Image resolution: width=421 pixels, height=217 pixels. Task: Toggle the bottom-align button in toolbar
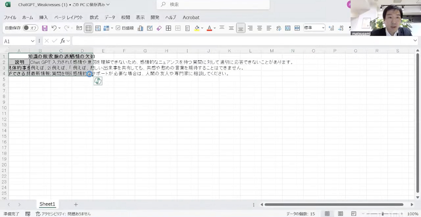241,28
